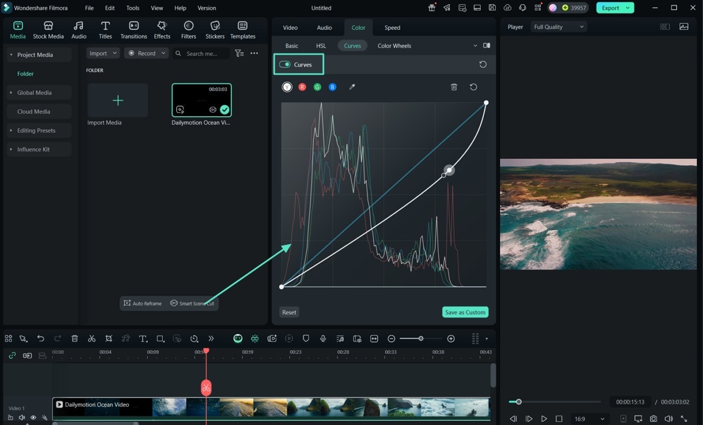This screenshot has width=703, height=425.
Task: Expand the Influence Kit item
Action: pos(11,149)
